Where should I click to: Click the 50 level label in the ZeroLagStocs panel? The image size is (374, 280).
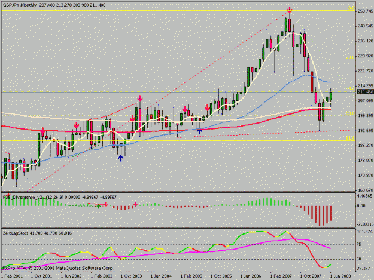358,259
